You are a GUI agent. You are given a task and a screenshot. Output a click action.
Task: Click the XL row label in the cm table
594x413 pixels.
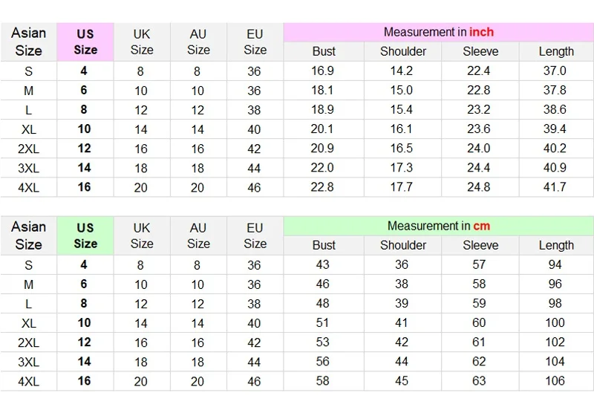click(28, 323)
